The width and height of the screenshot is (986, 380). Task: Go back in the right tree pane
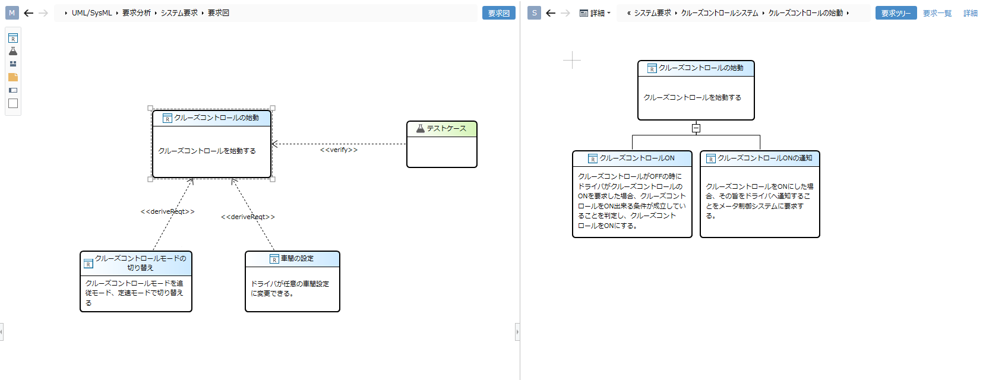(551, 13)
